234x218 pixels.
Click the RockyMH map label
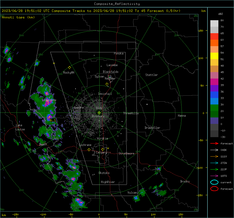[x=69, y=73]
